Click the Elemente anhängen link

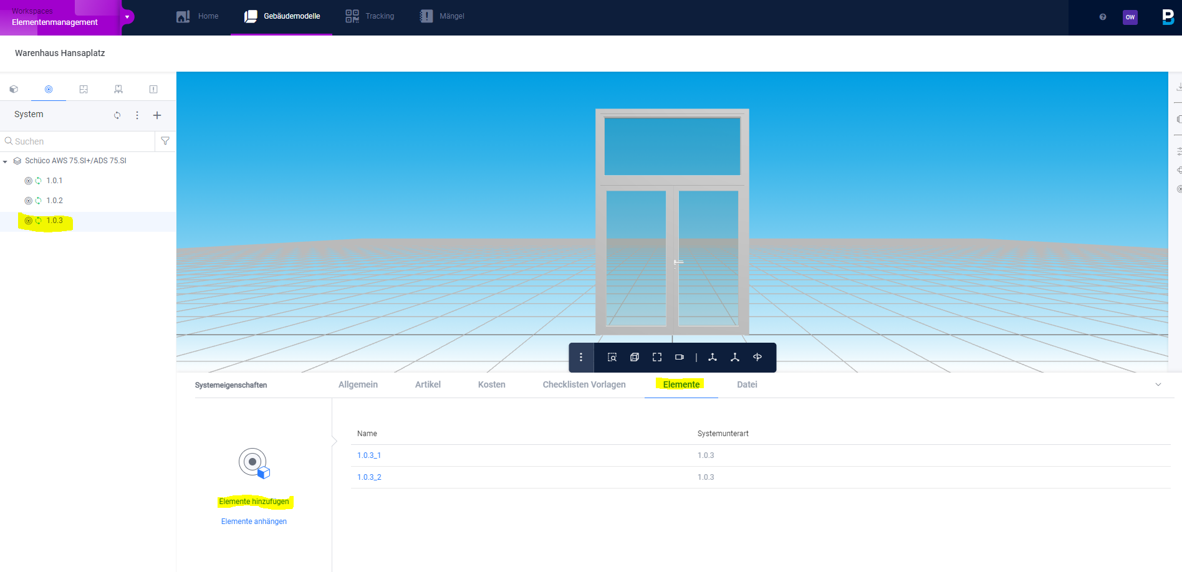254,522
